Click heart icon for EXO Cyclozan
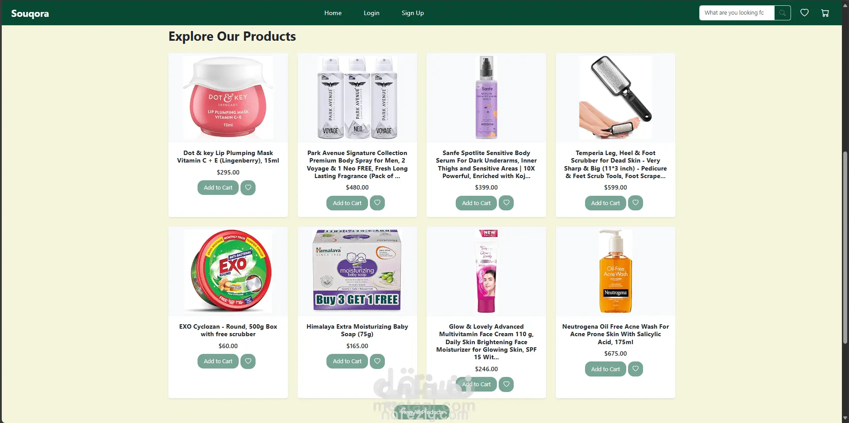The image size is (849, 423). 248,361
